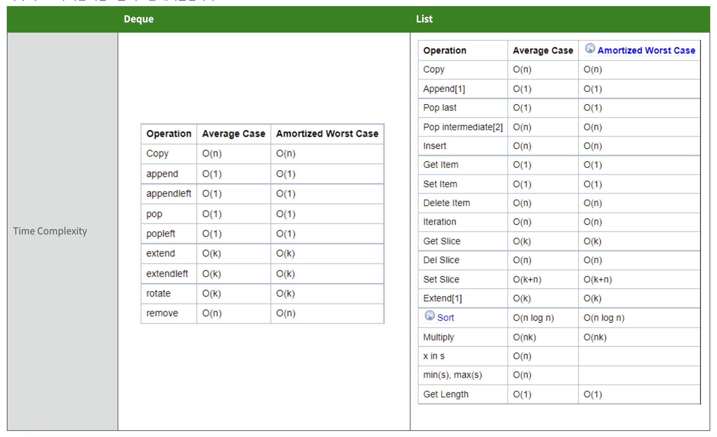Click the List table Average Case header

click(x=543, y=51)
